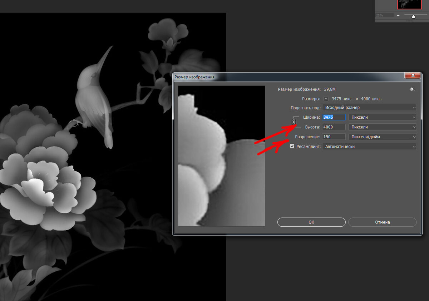Click the Отмена button
The height and width of the screenshot is (301, 429).
click(x=383, y=222)
